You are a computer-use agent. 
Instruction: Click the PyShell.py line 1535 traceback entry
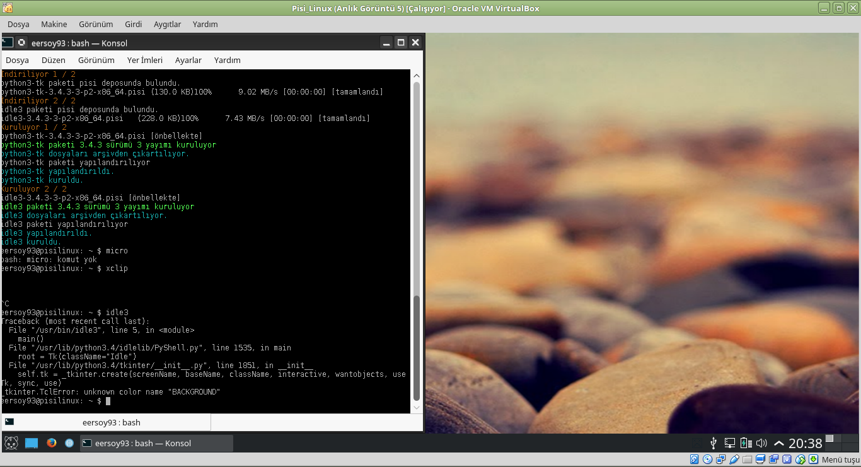coord(150,348)
